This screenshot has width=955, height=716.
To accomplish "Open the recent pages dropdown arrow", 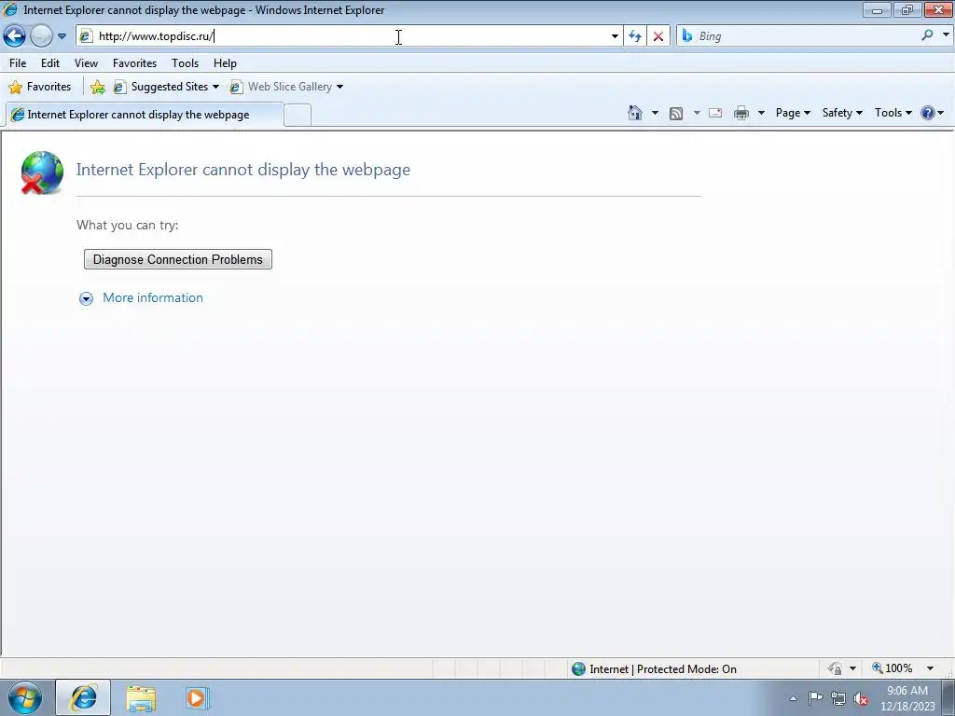I will [62, 36].
